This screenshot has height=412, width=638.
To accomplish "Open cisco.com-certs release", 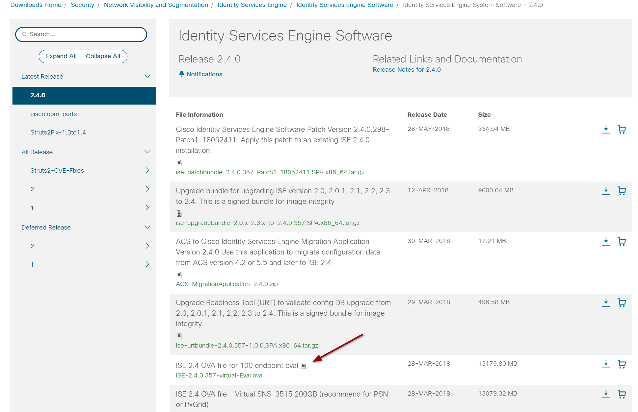I will (x=53, y=114).
